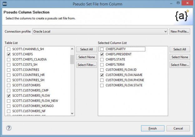Uncheck the SCOTT.CHIEFS table checkbox
The image size is (195, 137).
[8, 54]
